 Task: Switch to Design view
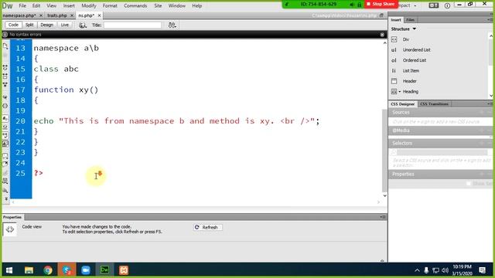tap(46, 25)
